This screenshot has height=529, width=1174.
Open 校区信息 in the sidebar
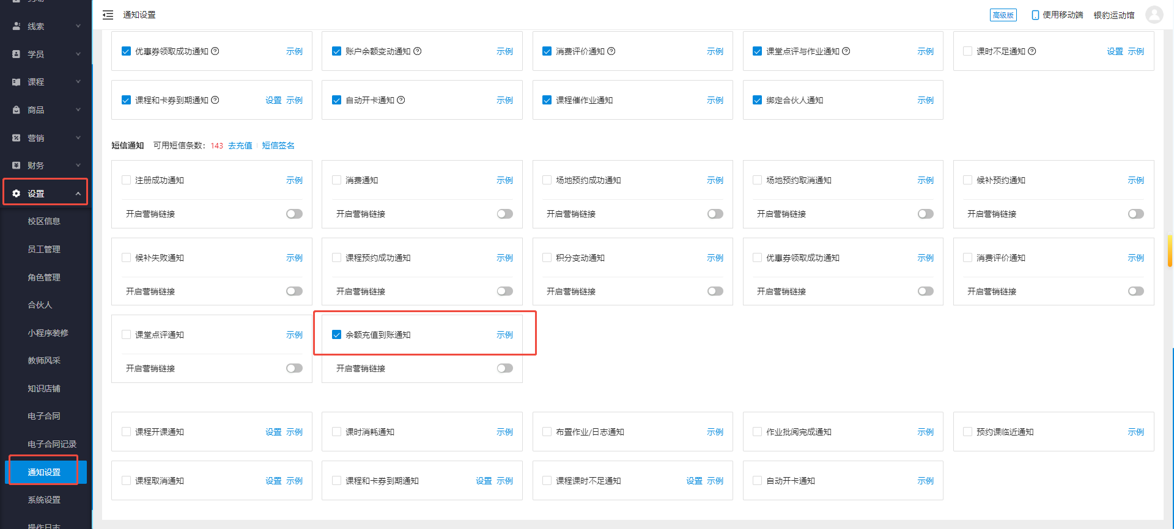[x=44, y=221]
